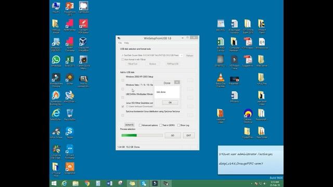
Task: Select the Internet Explorer desktop shortcut icon
Action: [x=56, y=115]
